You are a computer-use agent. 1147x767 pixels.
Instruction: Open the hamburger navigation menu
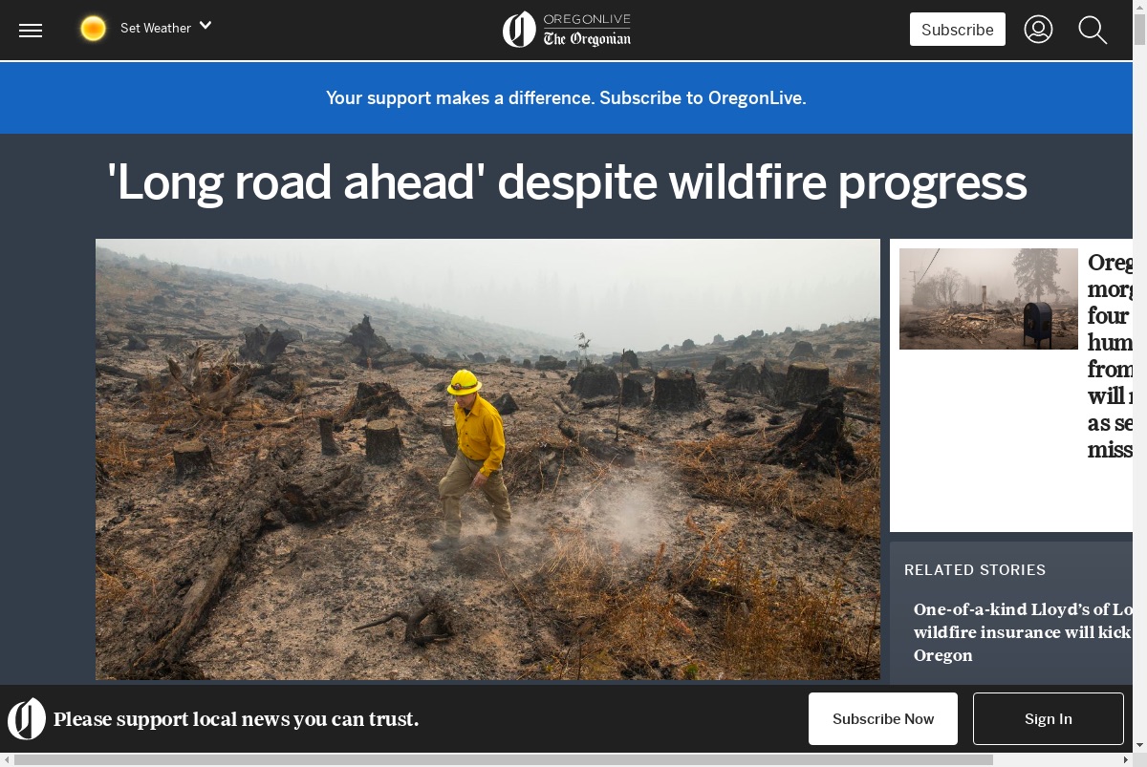point(31,30)
